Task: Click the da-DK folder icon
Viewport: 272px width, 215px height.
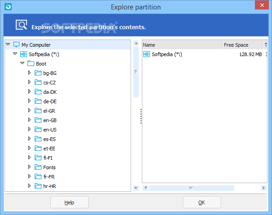Action: (38, 92)
